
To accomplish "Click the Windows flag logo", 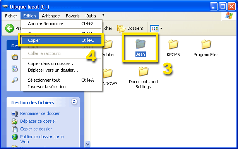I will pyautogui.click(x=229, y=16).
